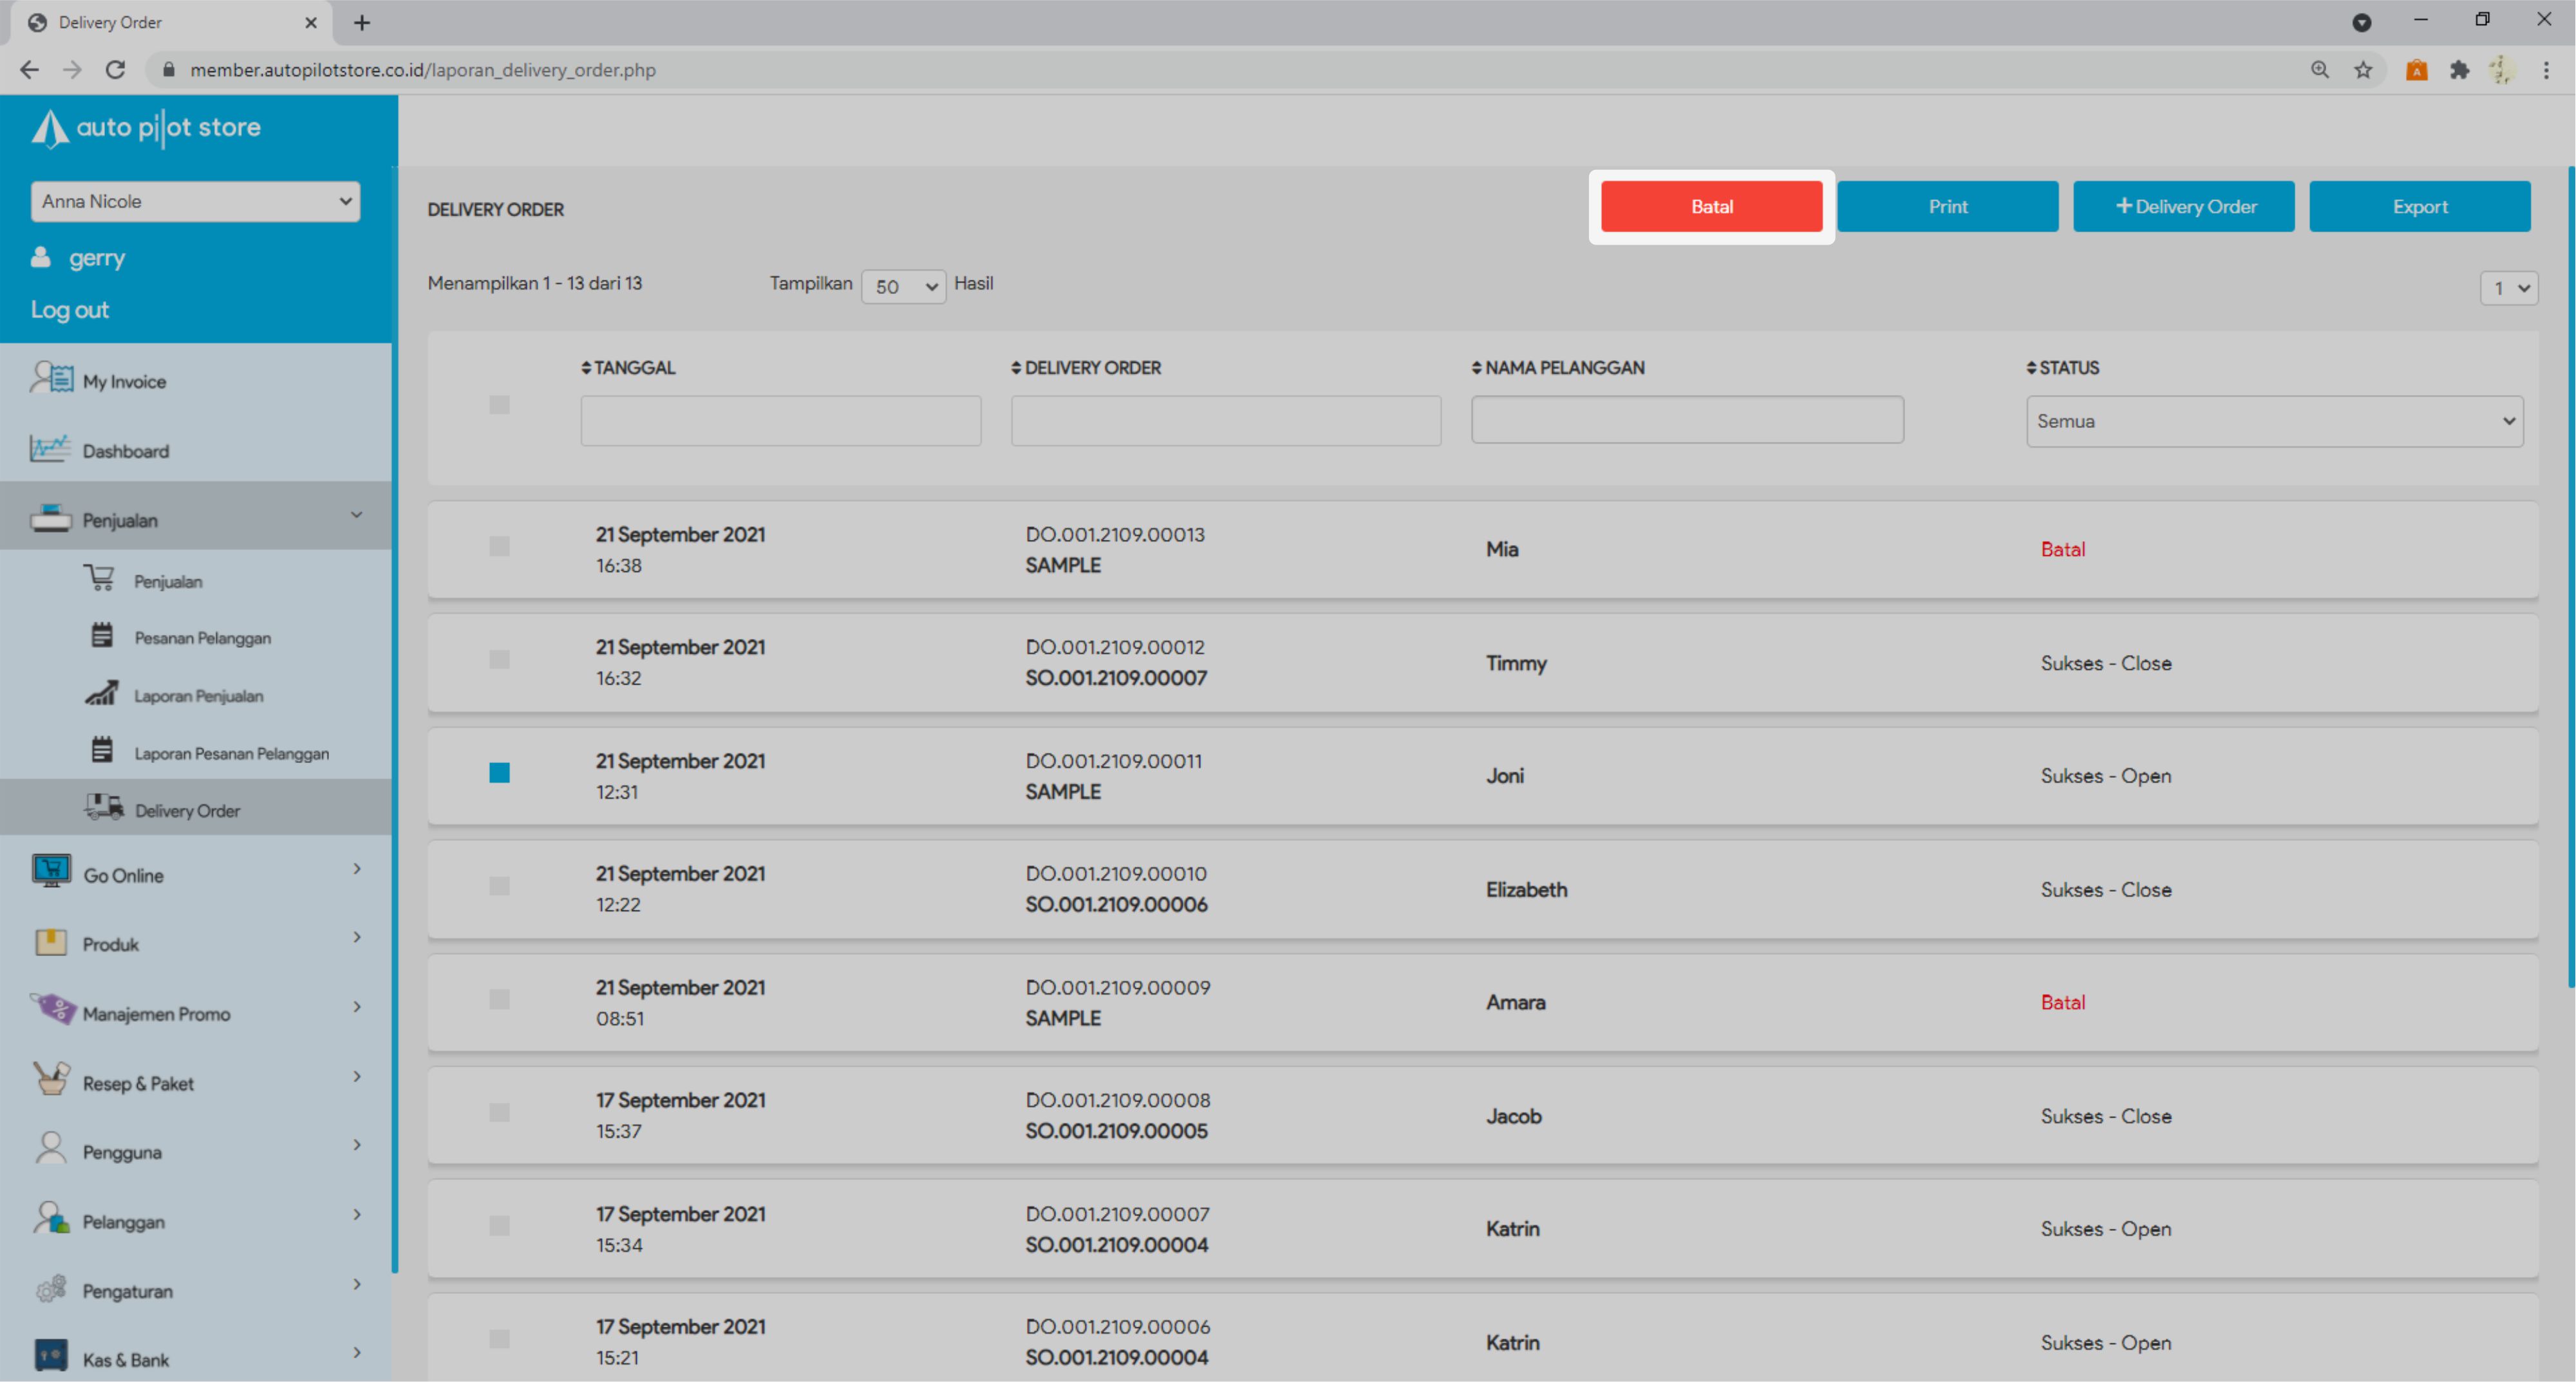This screenshot has width=2576, height=1382.
Task: Click the Delivery Order truck icon
Action: pyautogui.click(x=103, y=807)
